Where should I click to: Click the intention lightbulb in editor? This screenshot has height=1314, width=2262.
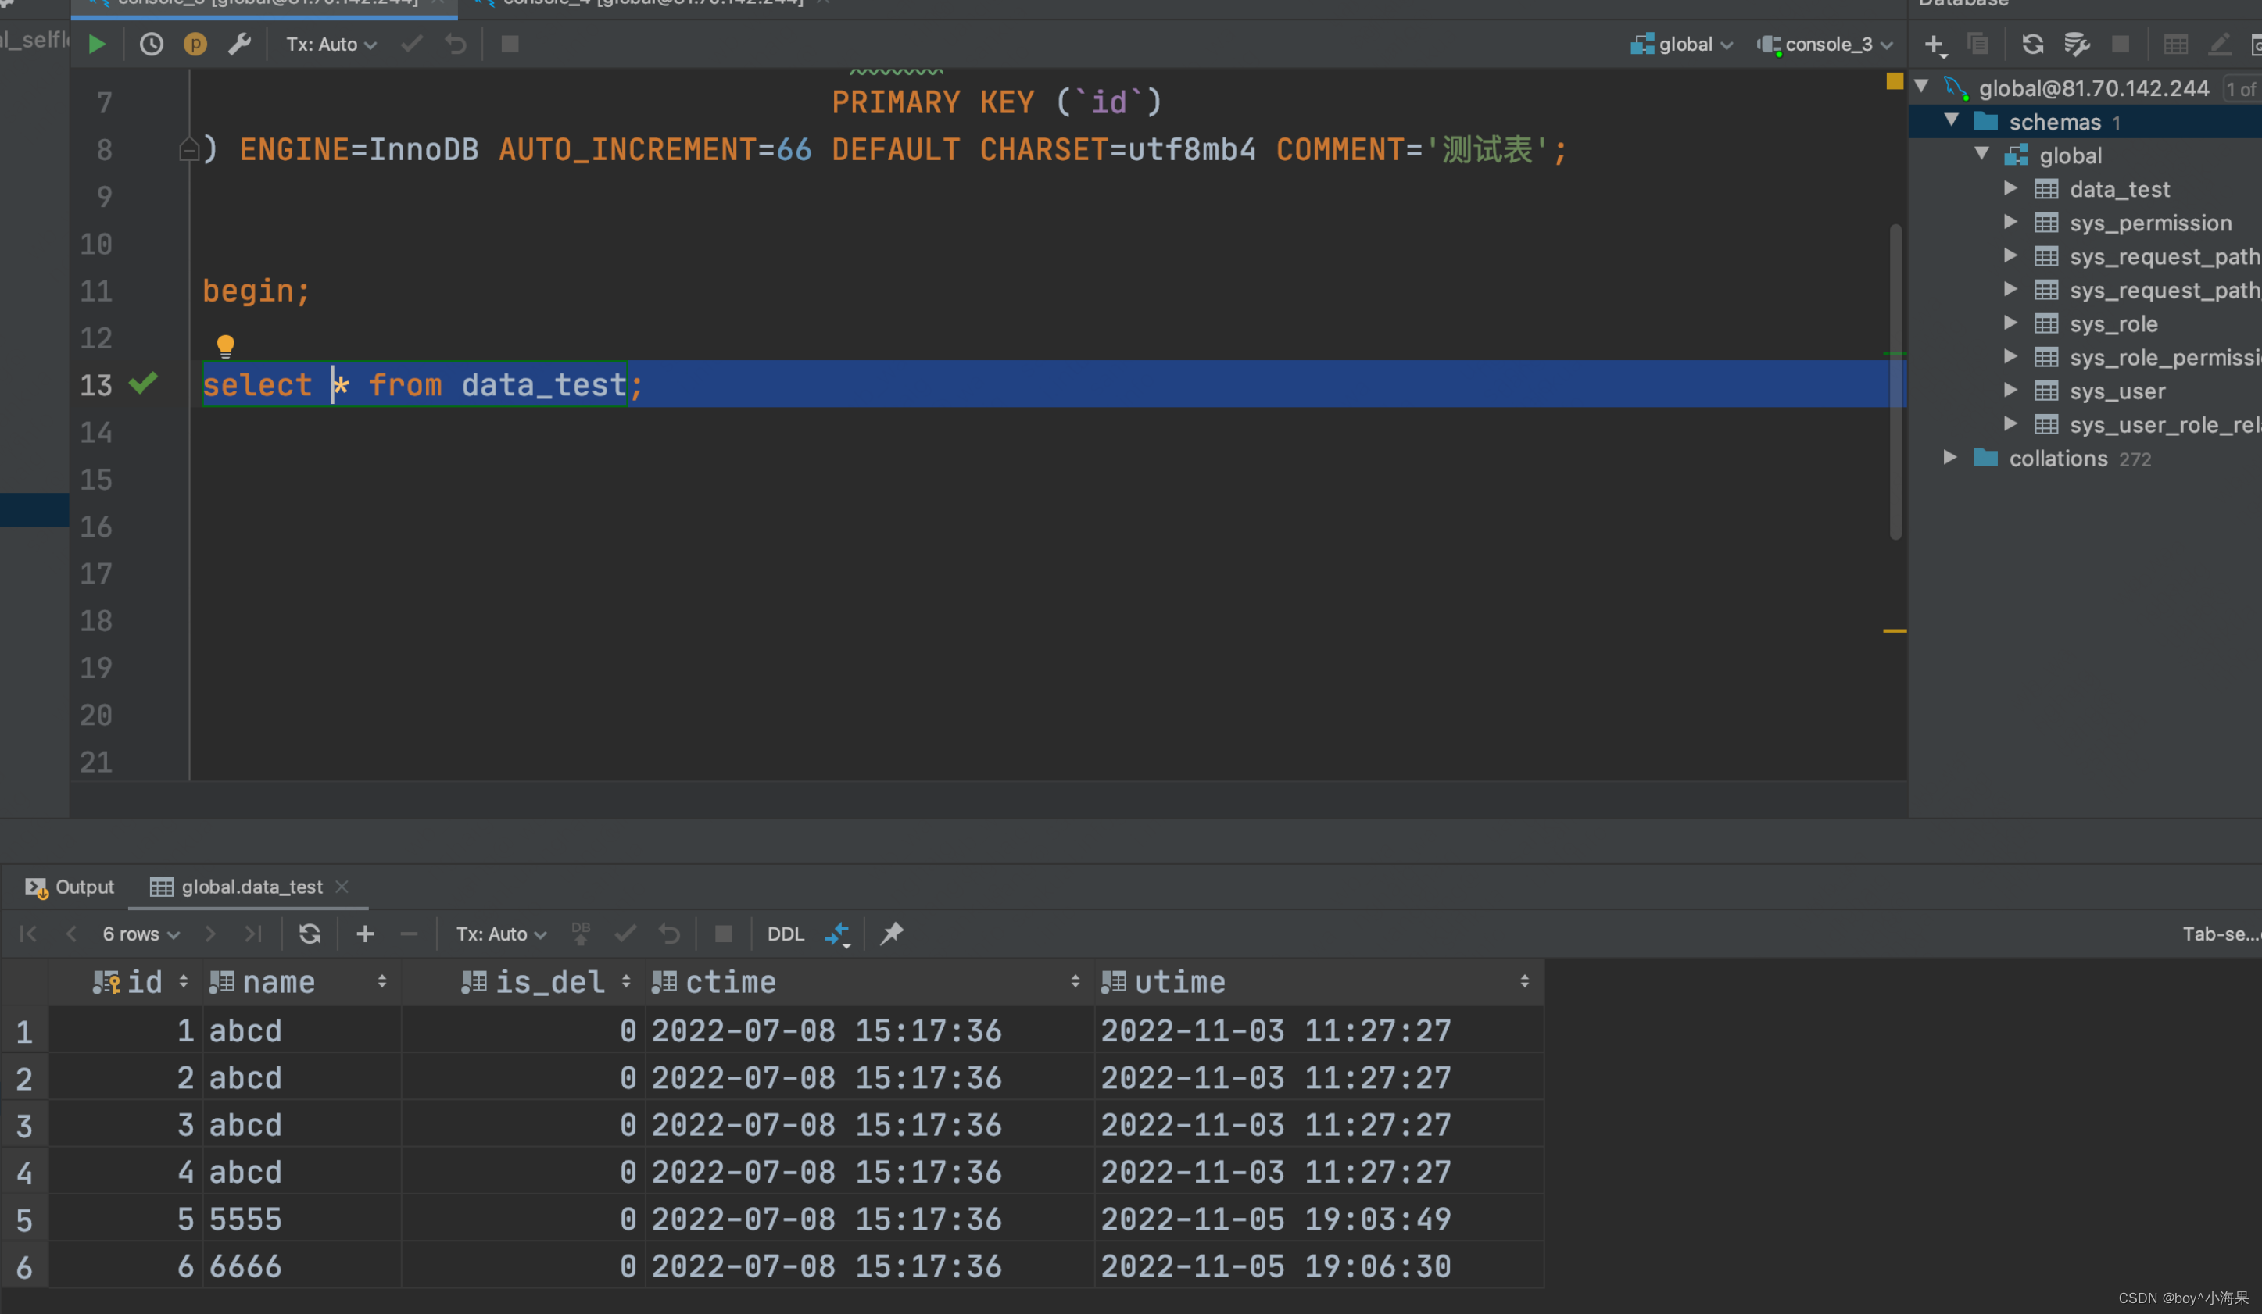pyautogui.click(x=225, y=345)
